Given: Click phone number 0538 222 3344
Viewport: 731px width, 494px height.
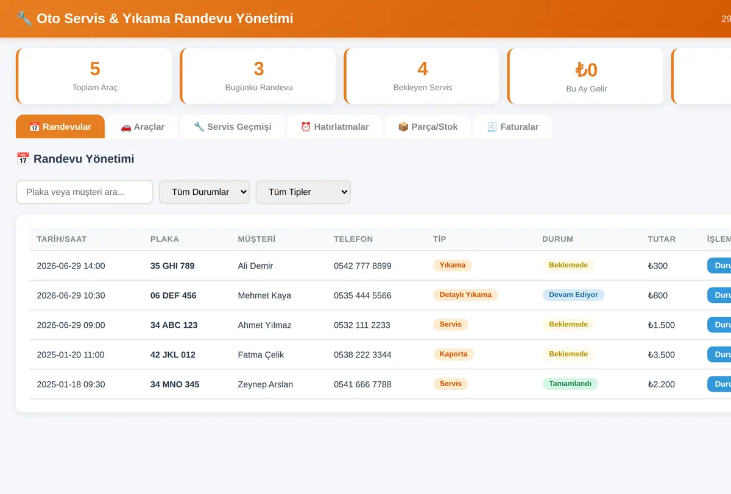Looking at the screenshot, I should tap(362, 355).
